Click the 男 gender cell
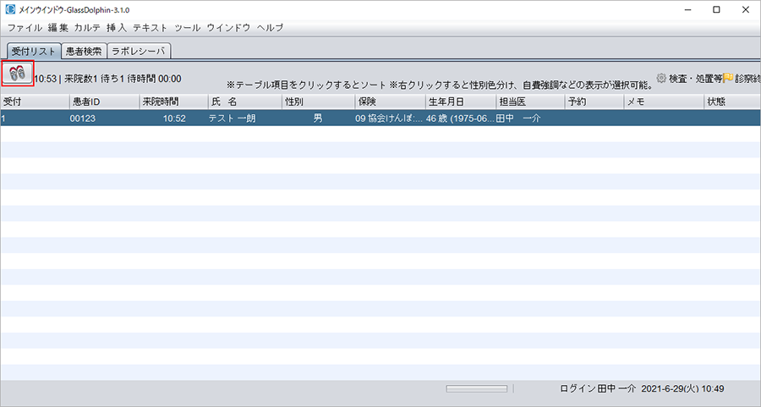The width and height of the screenshot is (761, 407). (x=318, y=118)
